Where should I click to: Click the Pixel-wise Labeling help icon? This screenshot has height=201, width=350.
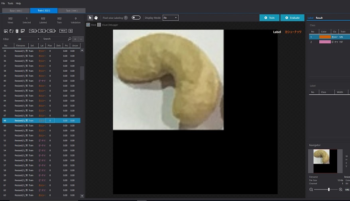(x=126, y=18)
